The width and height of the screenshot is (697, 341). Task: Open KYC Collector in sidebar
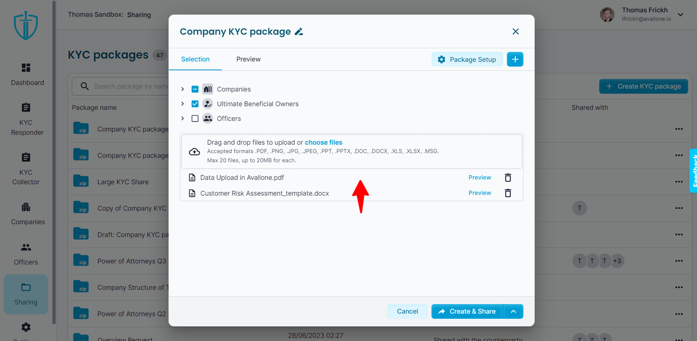26,169
